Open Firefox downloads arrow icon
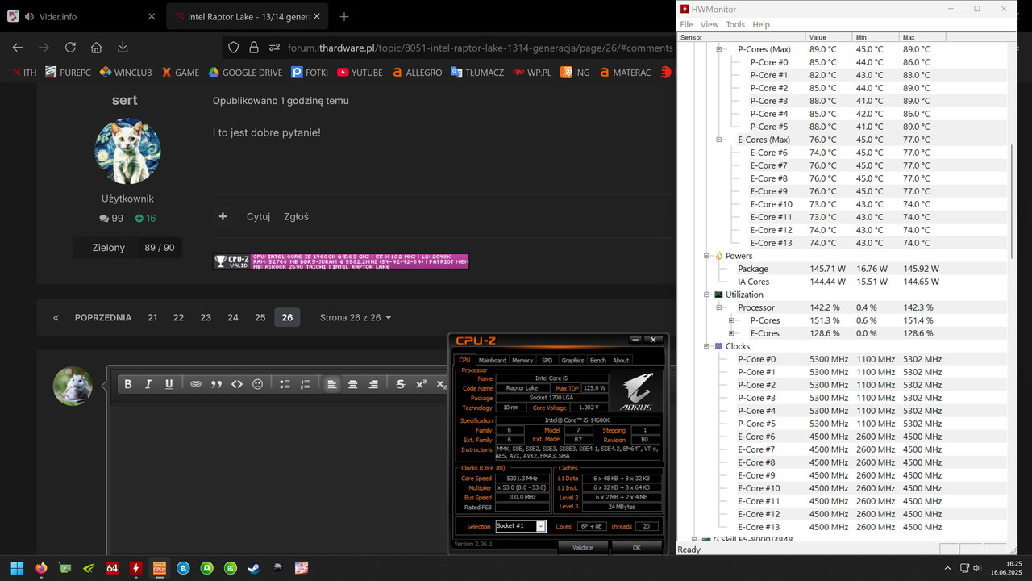This screenshot has height=581, width=1032. pos(123,48)
